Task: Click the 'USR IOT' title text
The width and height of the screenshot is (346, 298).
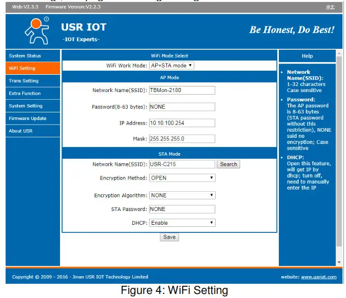Action: [x=84, y=27]
